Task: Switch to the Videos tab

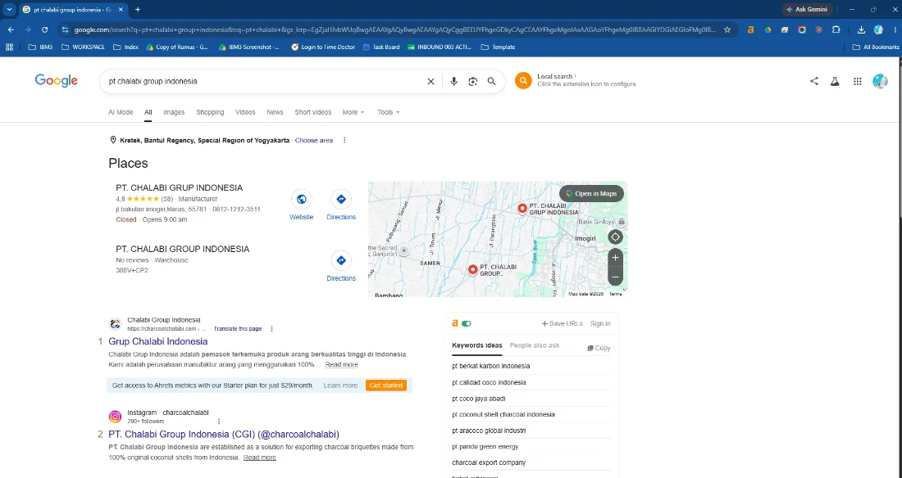Action: (245, 113)
